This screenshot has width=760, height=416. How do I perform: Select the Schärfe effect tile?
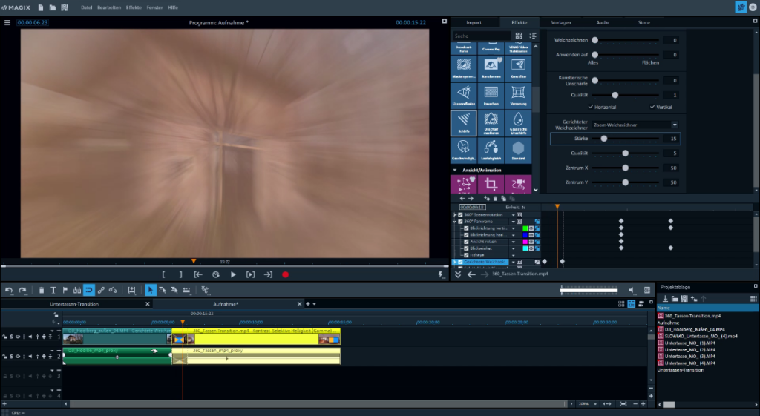coord(464,123)
